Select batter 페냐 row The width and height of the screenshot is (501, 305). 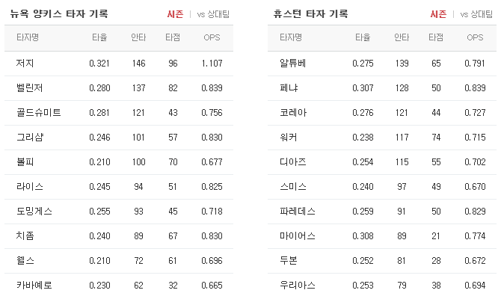[382, 87]
